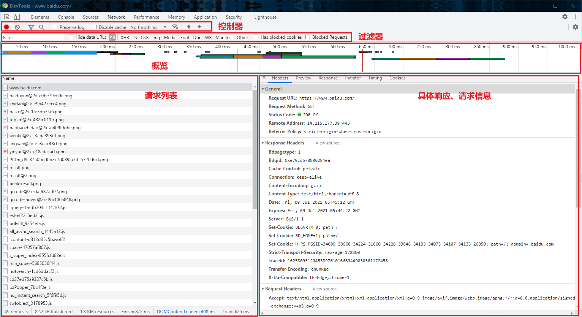
Task: Open the Sources tab
Action: click(91, 17)
